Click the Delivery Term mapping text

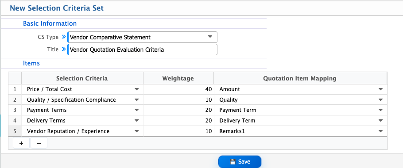point(237,121)
